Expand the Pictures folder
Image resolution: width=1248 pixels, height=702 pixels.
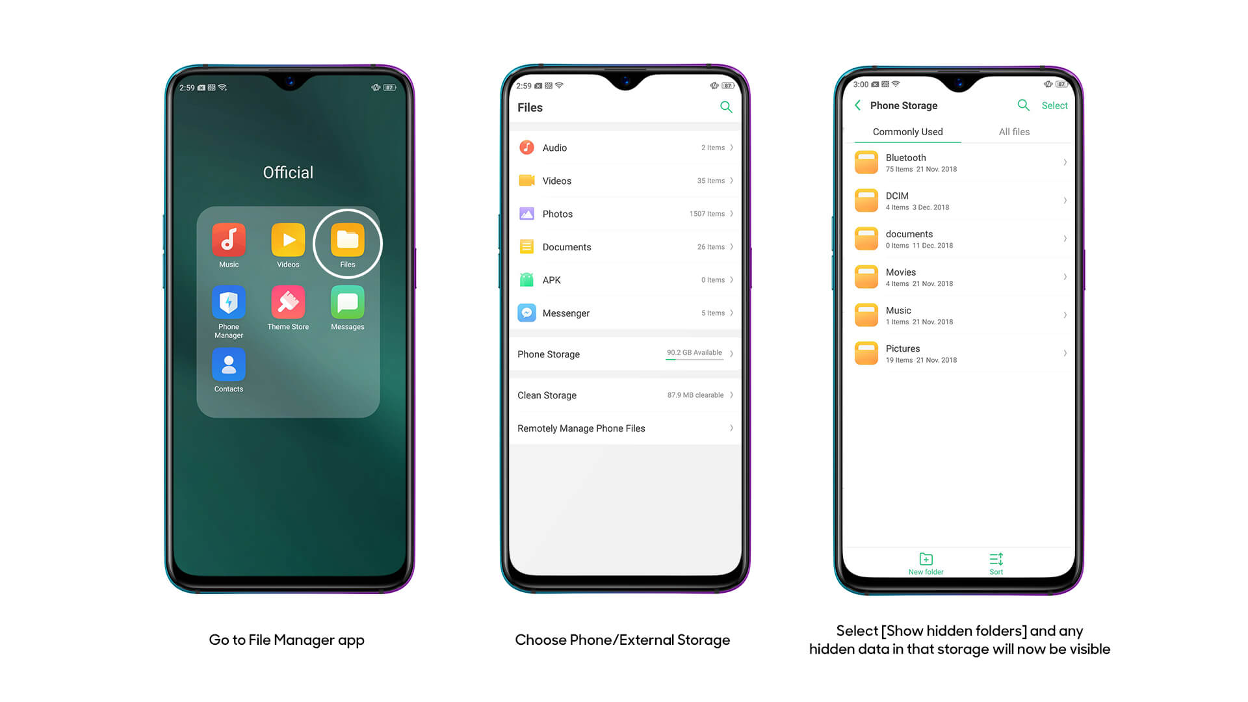click(960, 353)
